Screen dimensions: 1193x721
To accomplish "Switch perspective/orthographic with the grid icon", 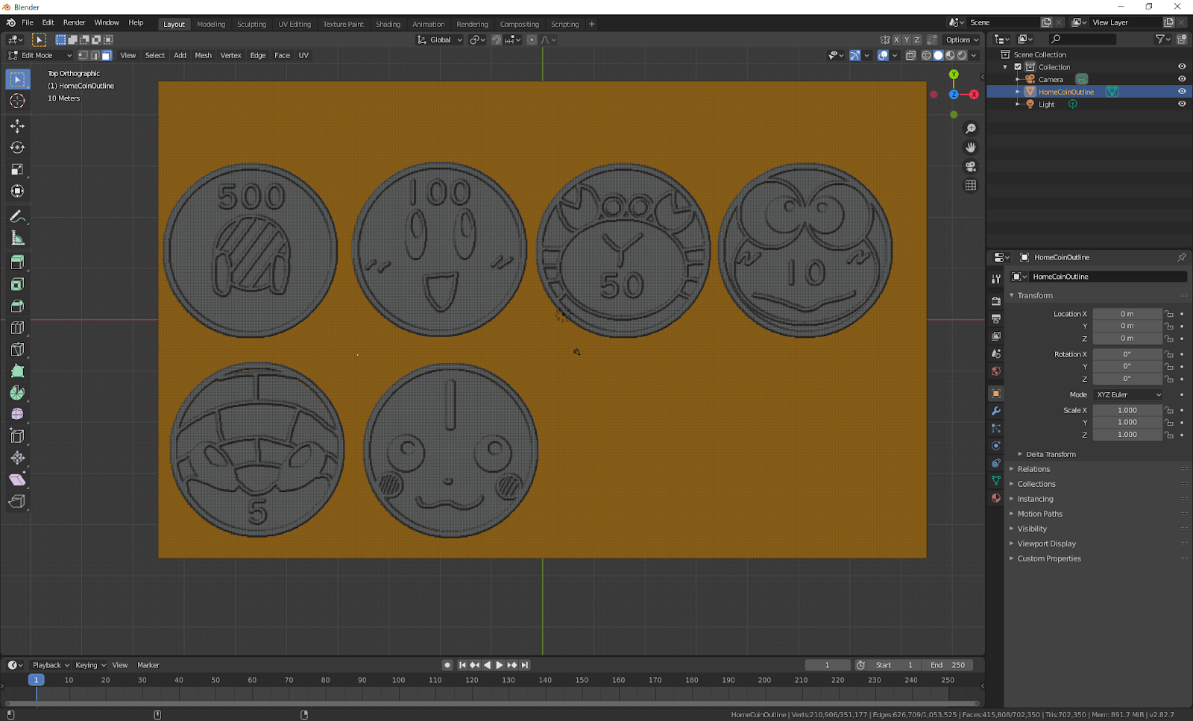I will (x=970, y=185).
